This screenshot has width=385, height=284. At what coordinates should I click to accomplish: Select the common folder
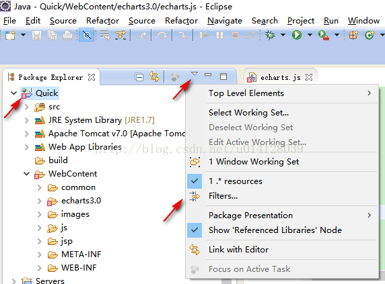point(78,187)
